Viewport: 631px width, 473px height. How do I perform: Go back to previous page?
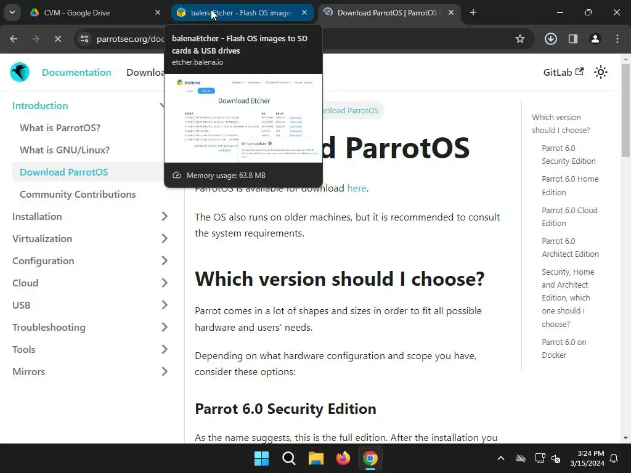tap(14, 39)
